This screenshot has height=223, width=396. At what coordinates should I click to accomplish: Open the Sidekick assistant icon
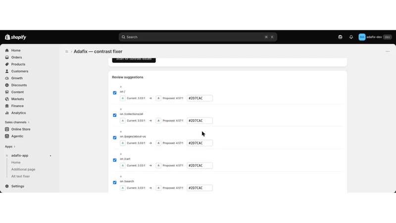point(340,37)
